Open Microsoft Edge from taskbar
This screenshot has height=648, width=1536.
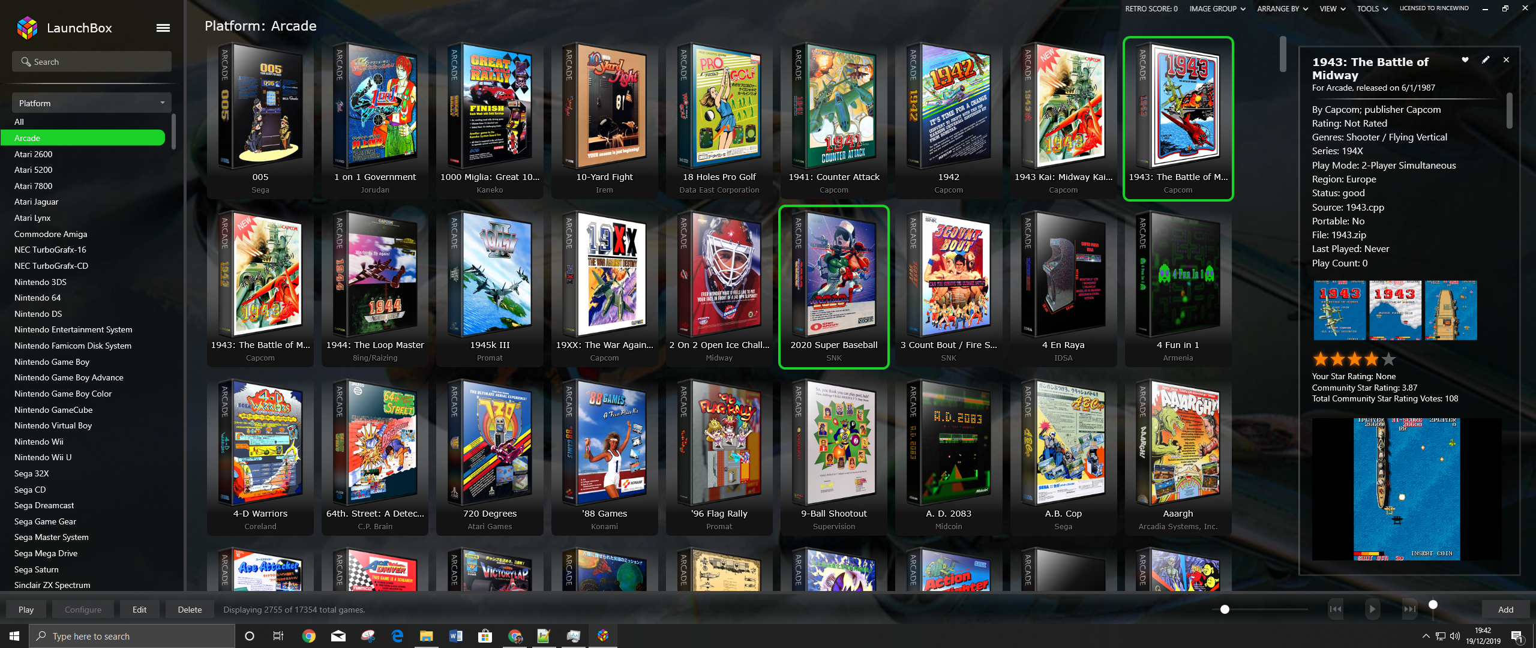[397, 636]
